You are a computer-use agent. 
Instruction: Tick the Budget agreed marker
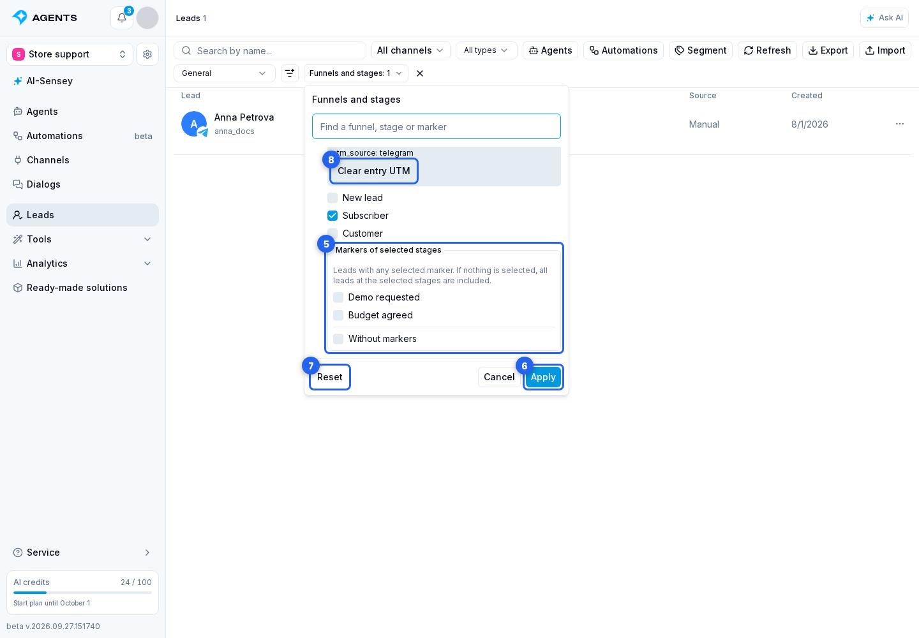click(x=338, y=315)
